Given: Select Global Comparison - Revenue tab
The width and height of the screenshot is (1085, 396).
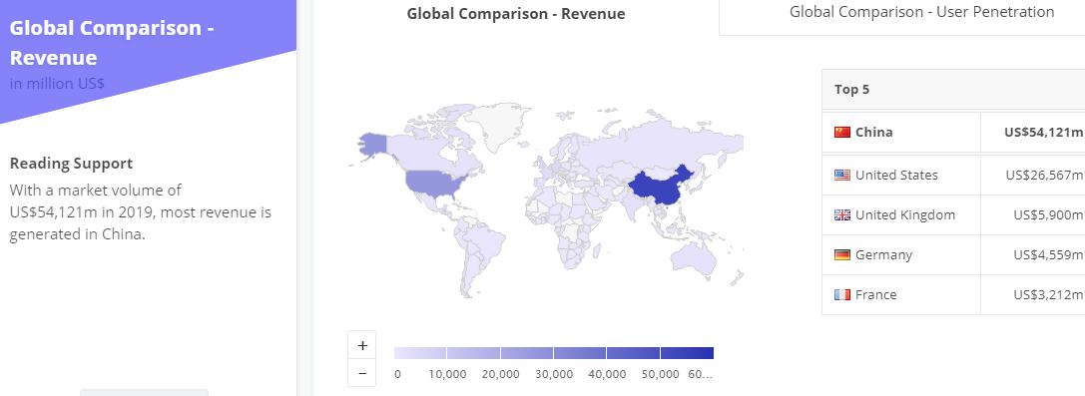Looking at the screenshot, I should click(515, 13).
